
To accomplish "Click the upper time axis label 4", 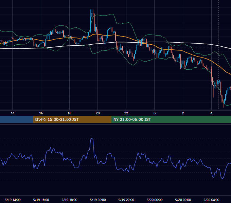I will click(x=211, y=113).
